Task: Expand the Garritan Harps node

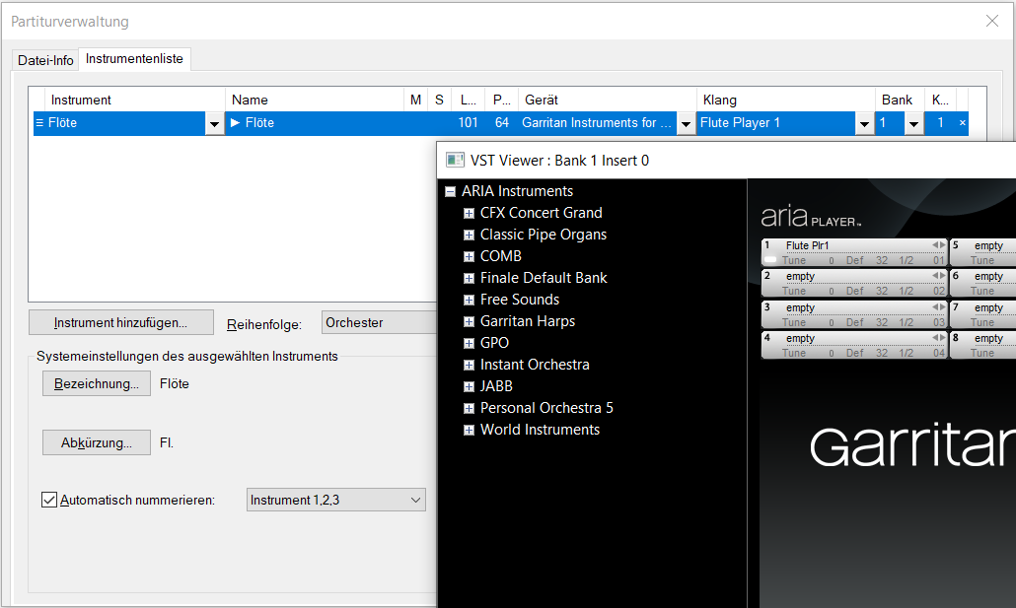Action: [x=470, y=322]
